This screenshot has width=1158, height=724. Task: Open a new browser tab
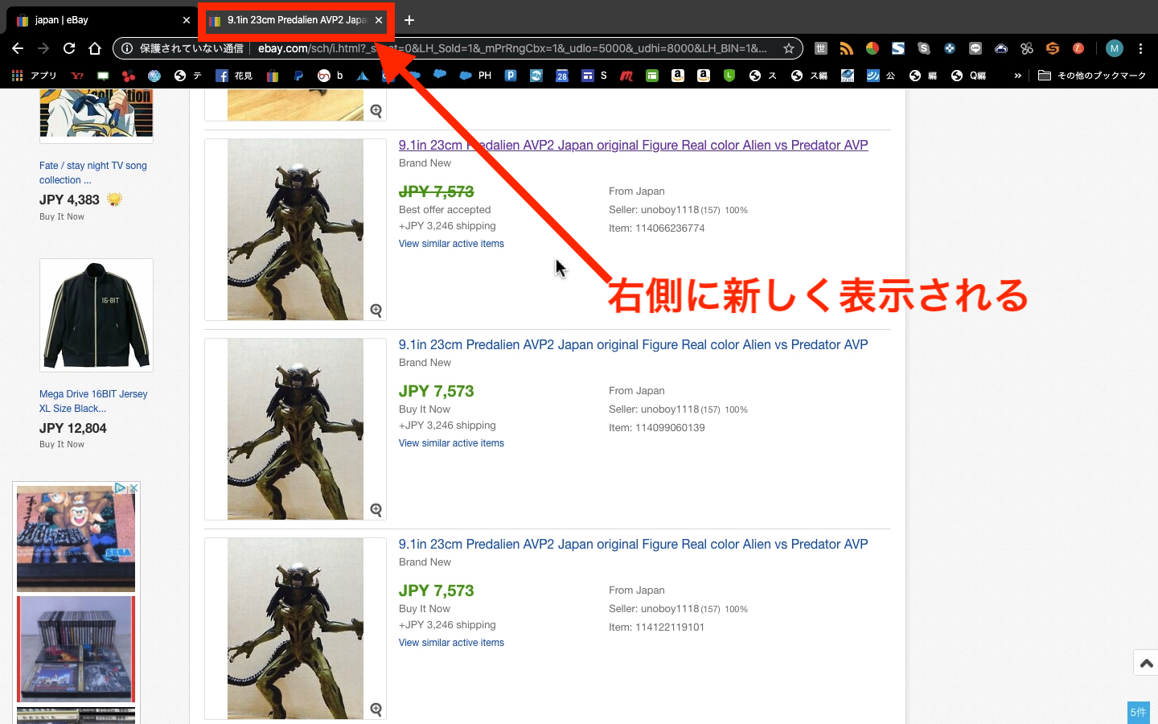click(x=409, y=20)
